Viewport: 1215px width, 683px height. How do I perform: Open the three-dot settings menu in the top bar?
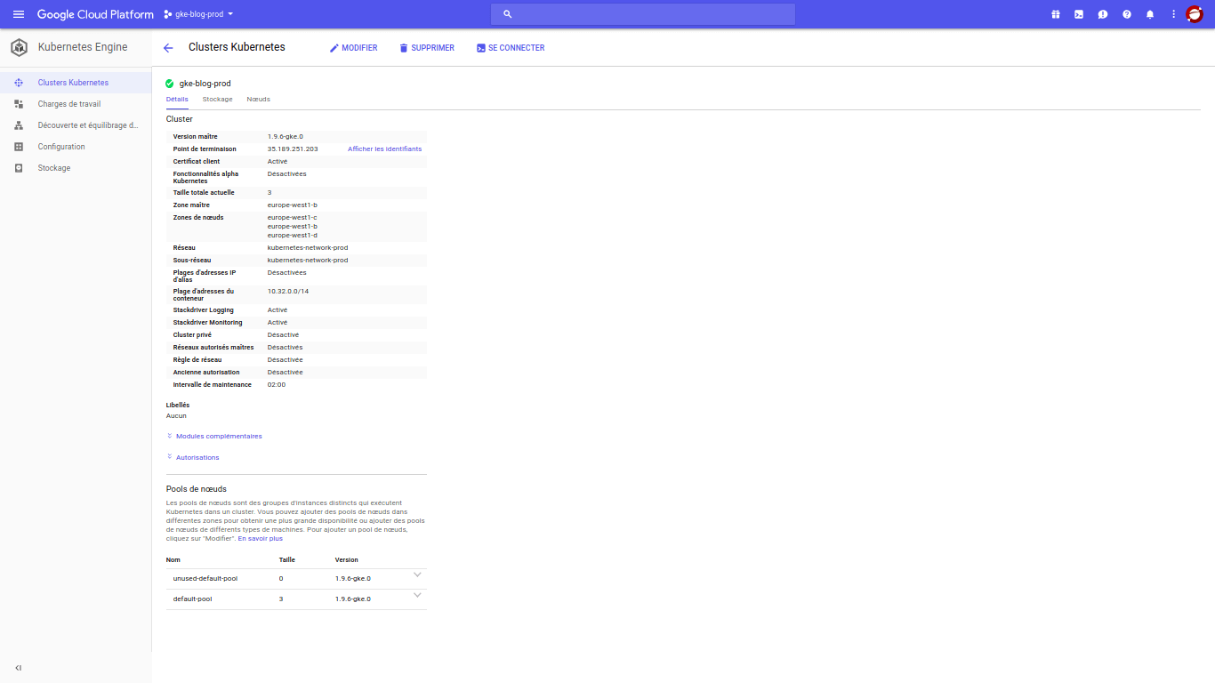click(x=1174, y=14)
